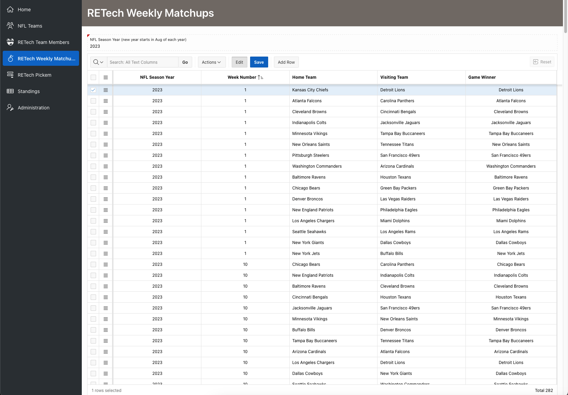The height and width of the screenshot is (395, 568).
Task: Open Standings table icon
Action: (x=10, y=91)
